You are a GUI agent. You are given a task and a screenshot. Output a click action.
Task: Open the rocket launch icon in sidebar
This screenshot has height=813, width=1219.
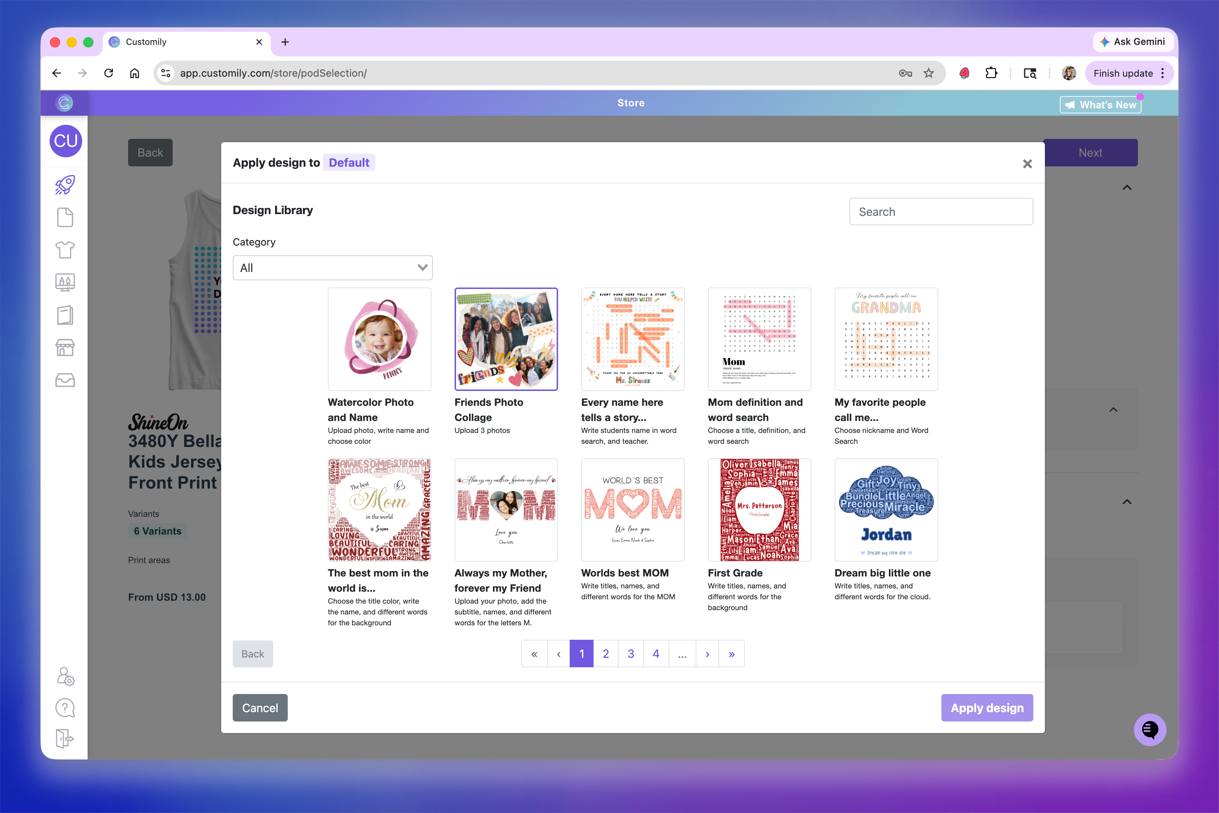point(65,185)
